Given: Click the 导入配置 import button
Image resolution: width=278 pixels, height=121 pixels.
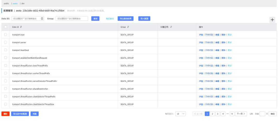Looking at the screenshot, I should coord(144,18).
